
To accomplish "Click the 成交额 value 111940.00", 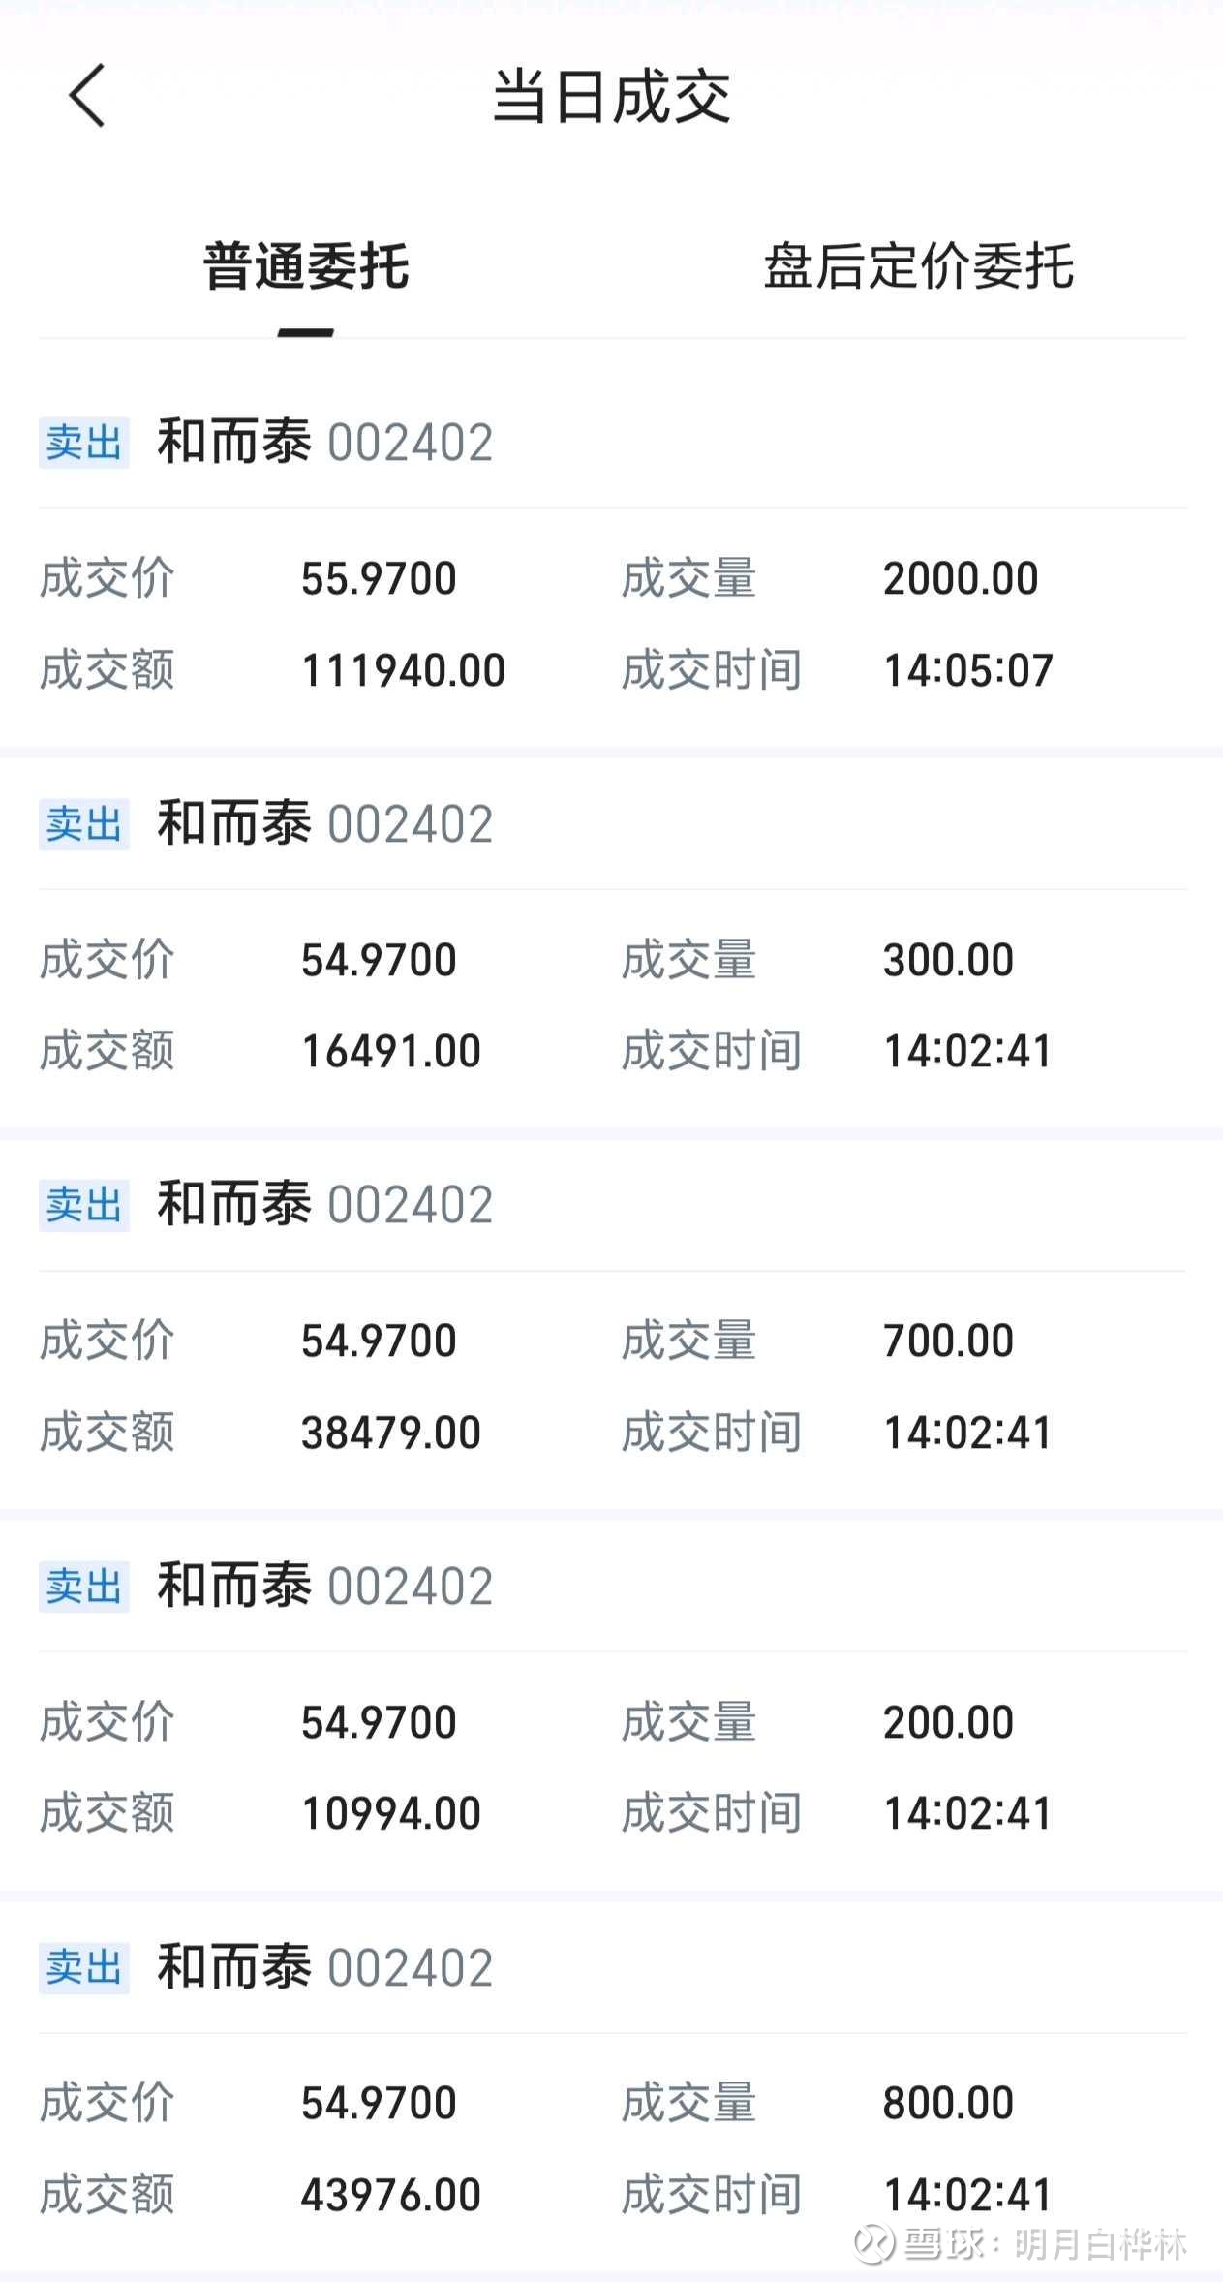I will click(x=403, y=670).
